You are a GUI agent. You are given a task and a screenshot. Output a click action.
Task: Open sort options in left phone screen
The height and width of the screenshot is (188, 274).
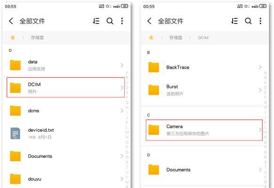[96, 21]
